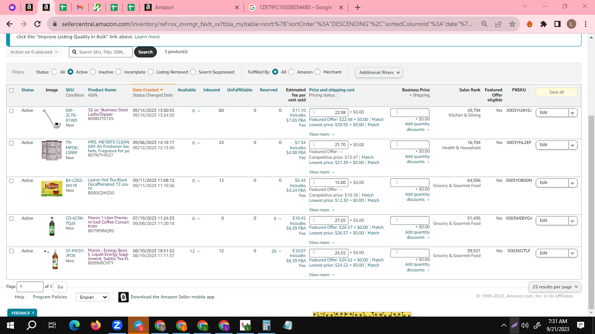595x334 pixels.
Task: Open Task View in taskbar
Action: point(52,325)
